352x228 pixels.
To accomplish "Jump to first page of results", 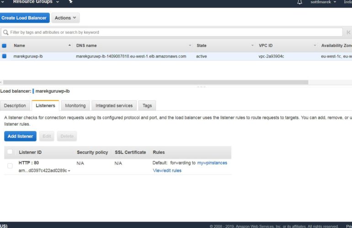I will coord(348,32).
